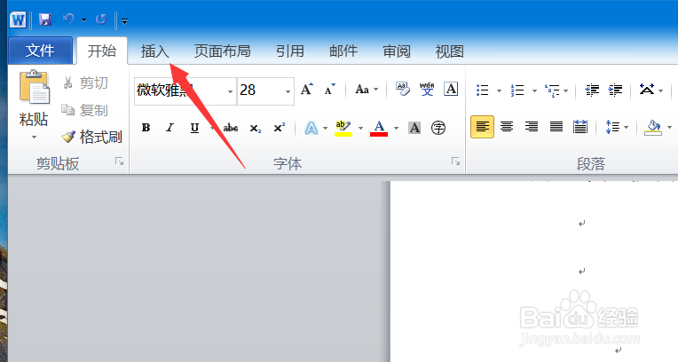Toggle bold formatting
678x362 pixels.
point(146,128)
